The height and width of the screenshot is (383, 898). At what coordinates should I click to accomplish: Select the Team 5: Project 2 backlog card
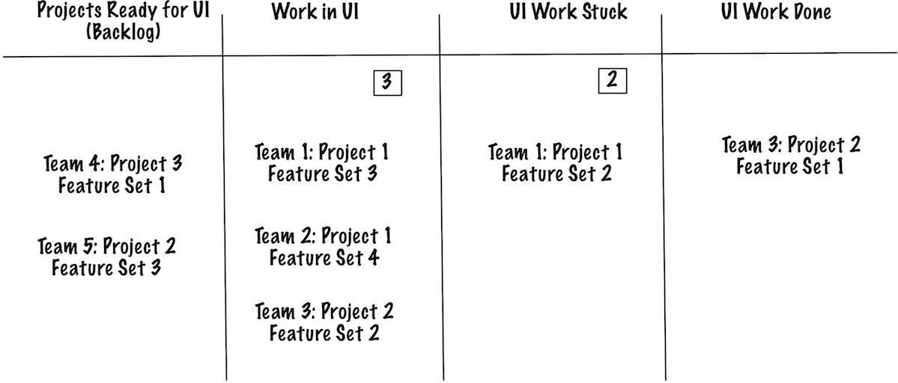pos(106,257)
